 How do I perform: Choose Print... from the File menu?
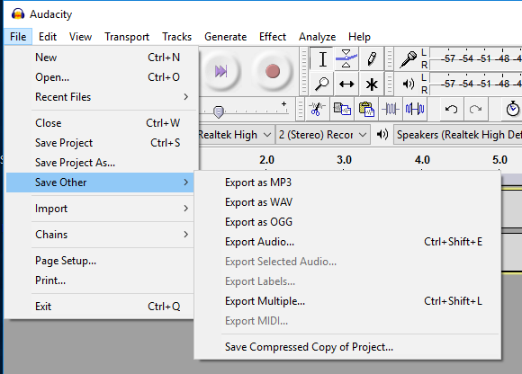point(100,280)
